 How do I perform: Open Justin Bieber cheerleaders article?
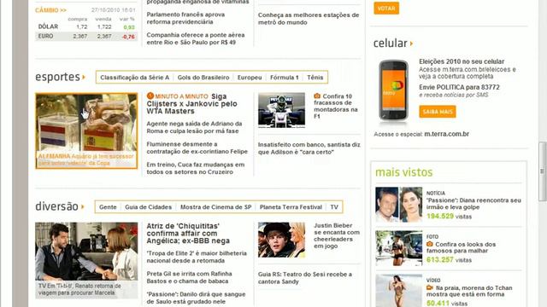tap(337, 235)
